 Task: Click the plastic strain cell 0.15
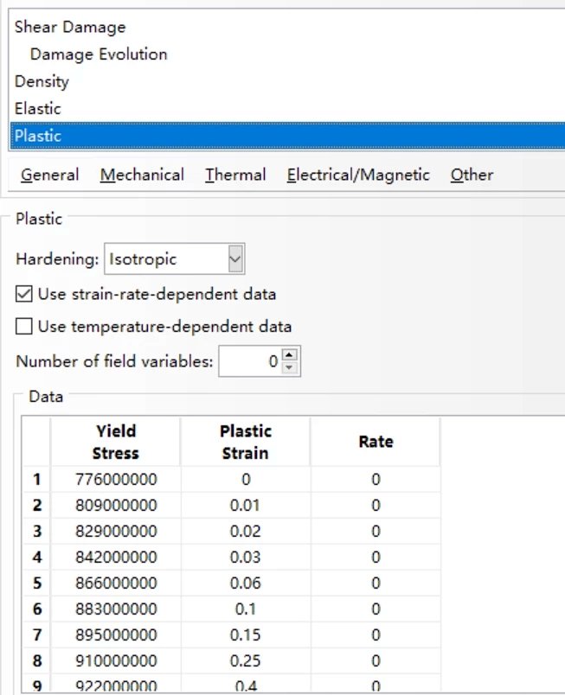coord(245,634)
